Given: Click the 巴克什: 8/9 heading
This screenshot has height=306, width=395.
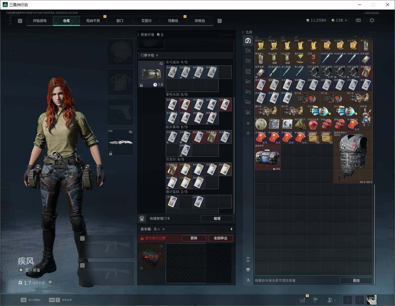Looking at the screenshot, I should (175, 159).
